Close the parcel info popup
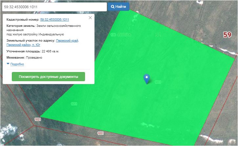 pos(90,18)
